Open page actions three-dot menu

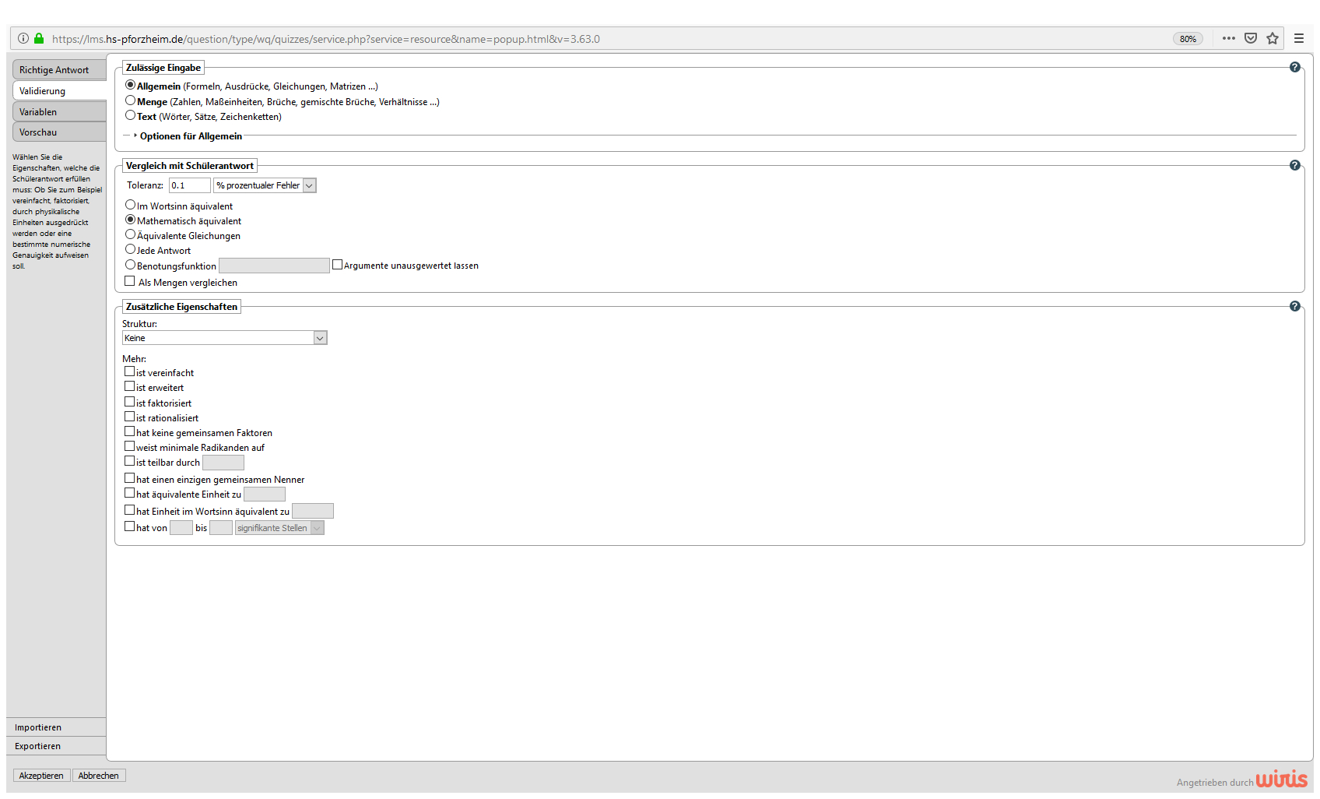click(1229, 39)
